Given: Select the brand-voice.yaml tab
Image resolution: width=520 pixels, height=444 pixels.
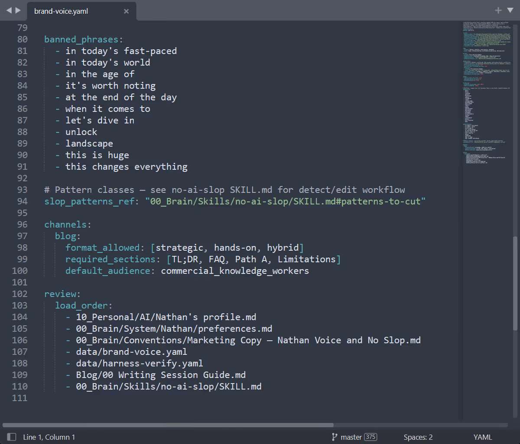Looking at the screenshot, I should coord(81,11).
